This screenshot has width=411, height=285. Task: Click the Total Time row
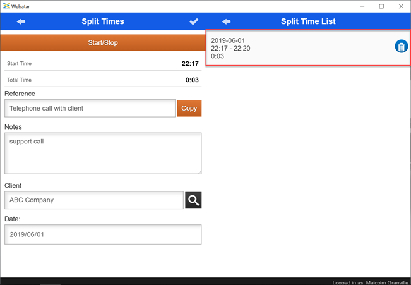pos(102,80)
